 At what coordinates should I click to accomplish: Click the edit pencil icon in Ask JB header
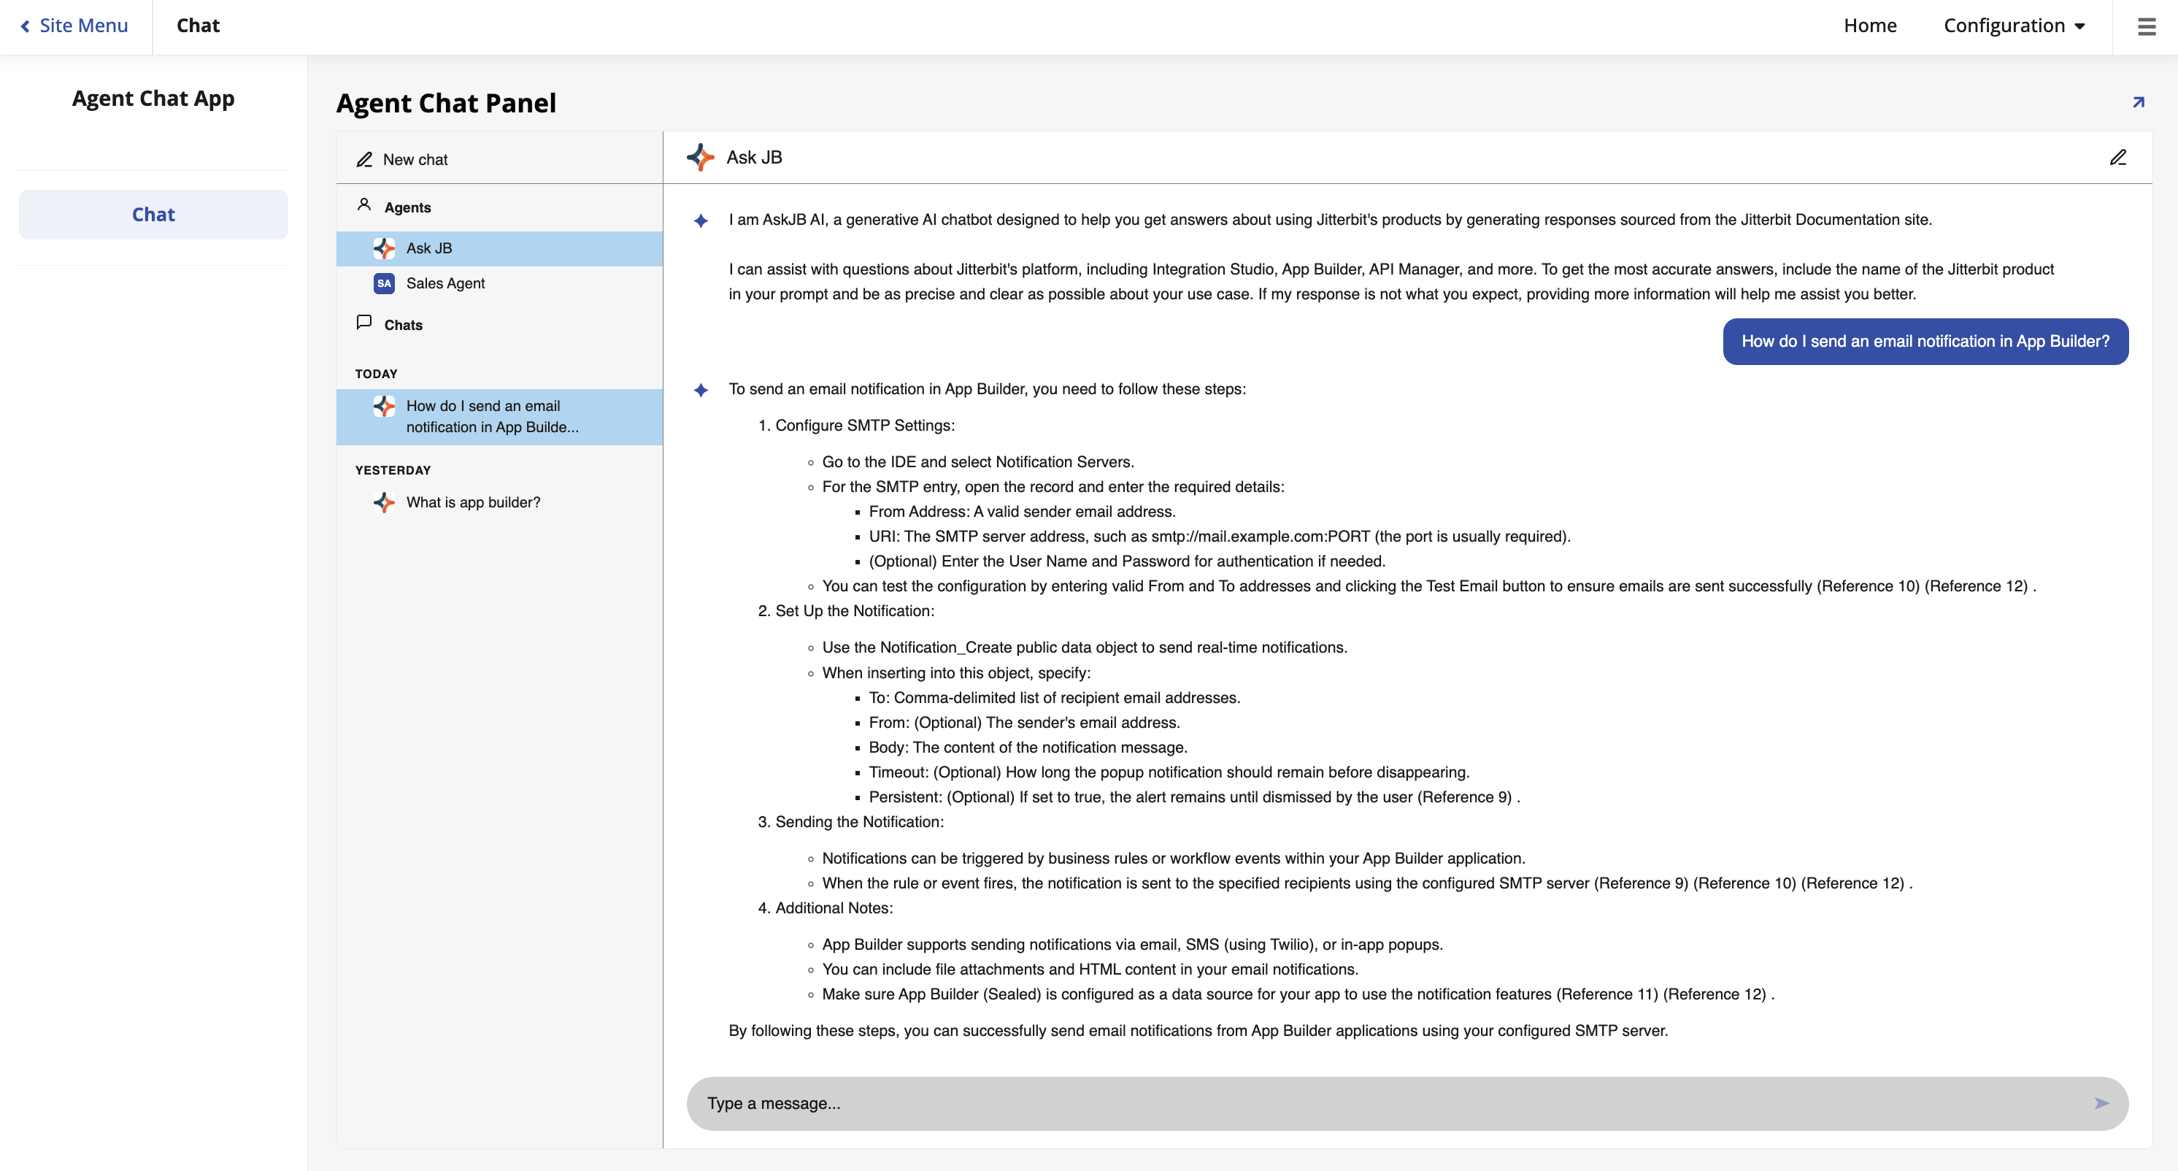point(2118,157)
